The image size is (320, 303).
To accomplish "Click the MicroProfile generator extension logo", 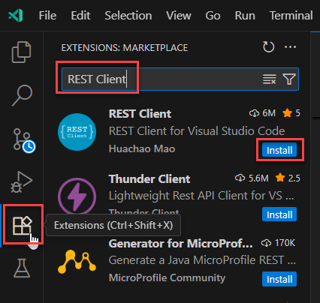I will [77, 262].
